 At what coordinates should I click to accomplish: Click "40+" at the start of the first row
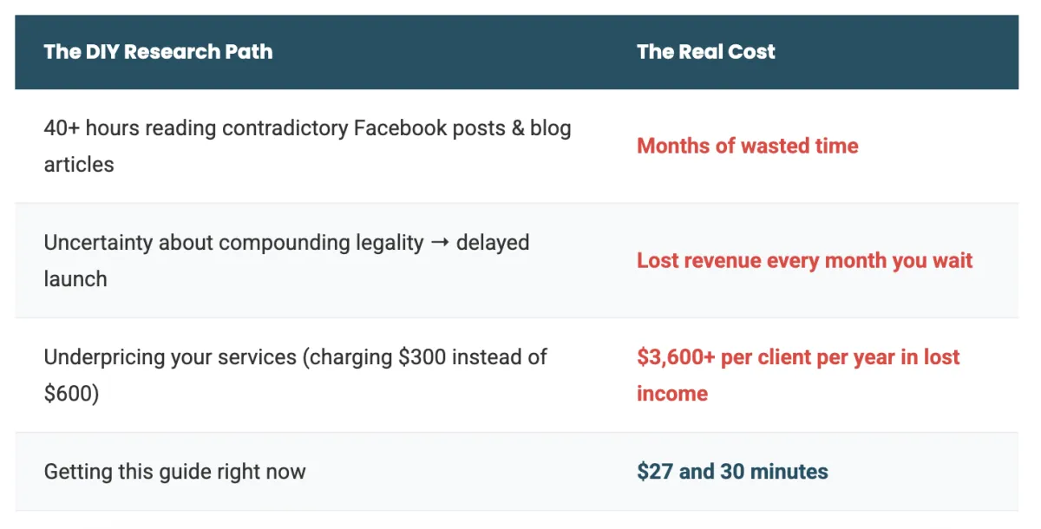coord(61,129)
